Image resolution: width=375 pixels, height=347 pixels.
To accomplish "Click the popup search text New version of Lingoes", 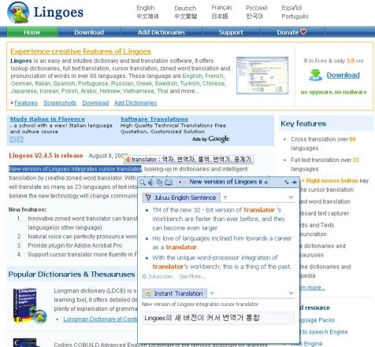I will (225, 182).
